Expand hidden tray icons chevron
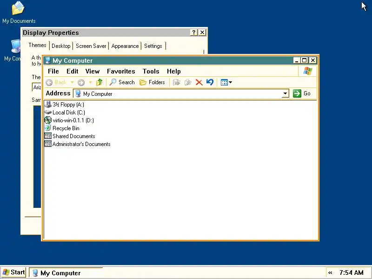Image resolution: width=372 pixels, height=279 pixels. (x=330, y=273)
